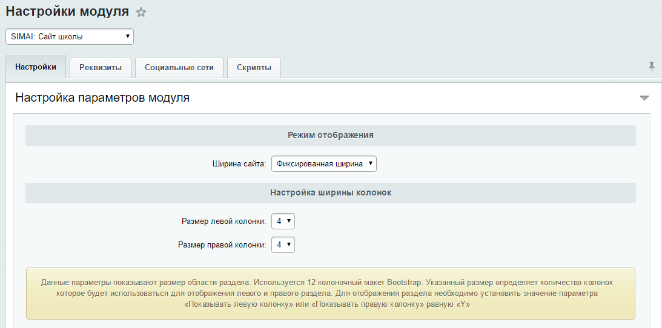Open the Социальные сети tab

pos(179,68)
